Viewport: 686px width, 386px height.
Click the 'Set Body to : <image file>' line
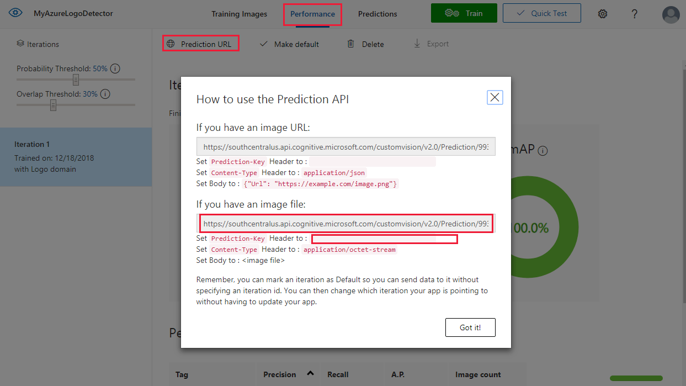click(241, 260)
